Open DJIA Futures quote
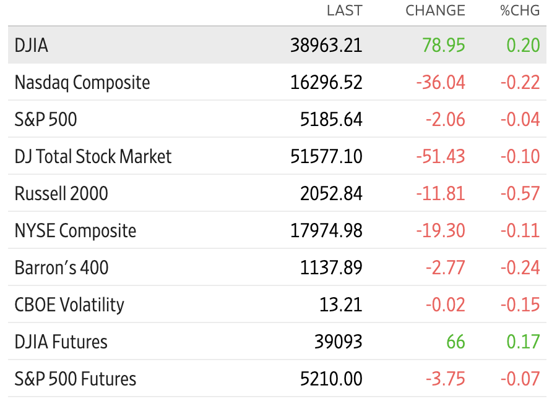 (x=61, y=342)
